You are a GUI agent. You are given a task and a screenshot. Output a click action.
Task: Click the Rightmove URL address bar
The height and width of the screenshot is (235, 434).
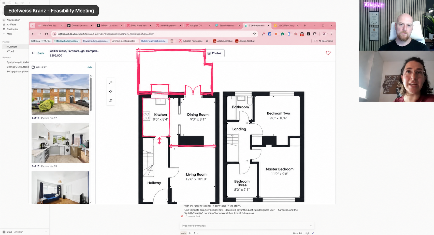(x=154, y=34)
